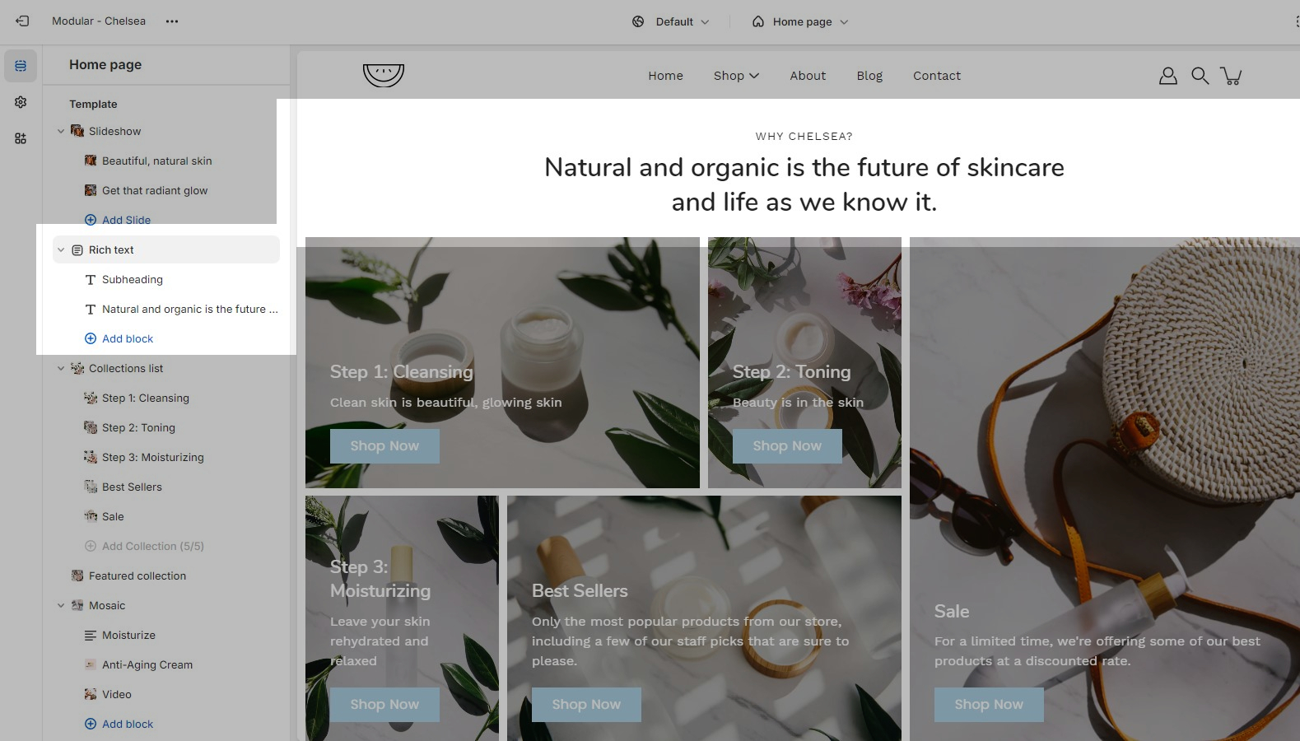Click the exit editor back icon
This screenshot has width=1300, height=741.
pos(22,21)
